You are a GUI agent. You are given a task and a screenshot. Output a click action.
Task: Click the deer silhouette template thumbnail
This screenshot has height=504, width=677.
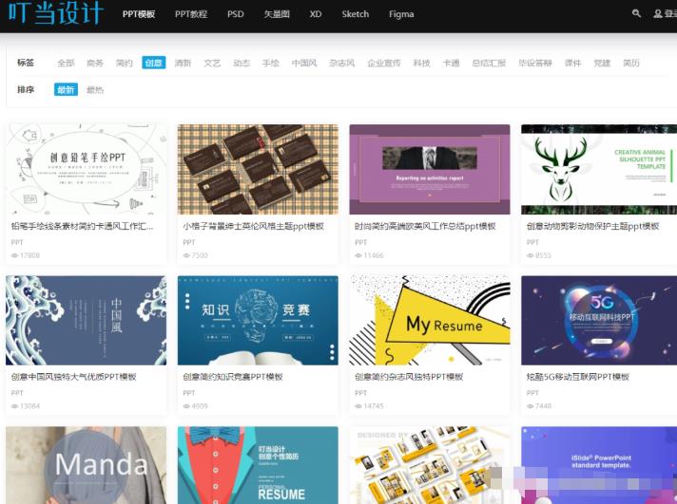(599, 169)
